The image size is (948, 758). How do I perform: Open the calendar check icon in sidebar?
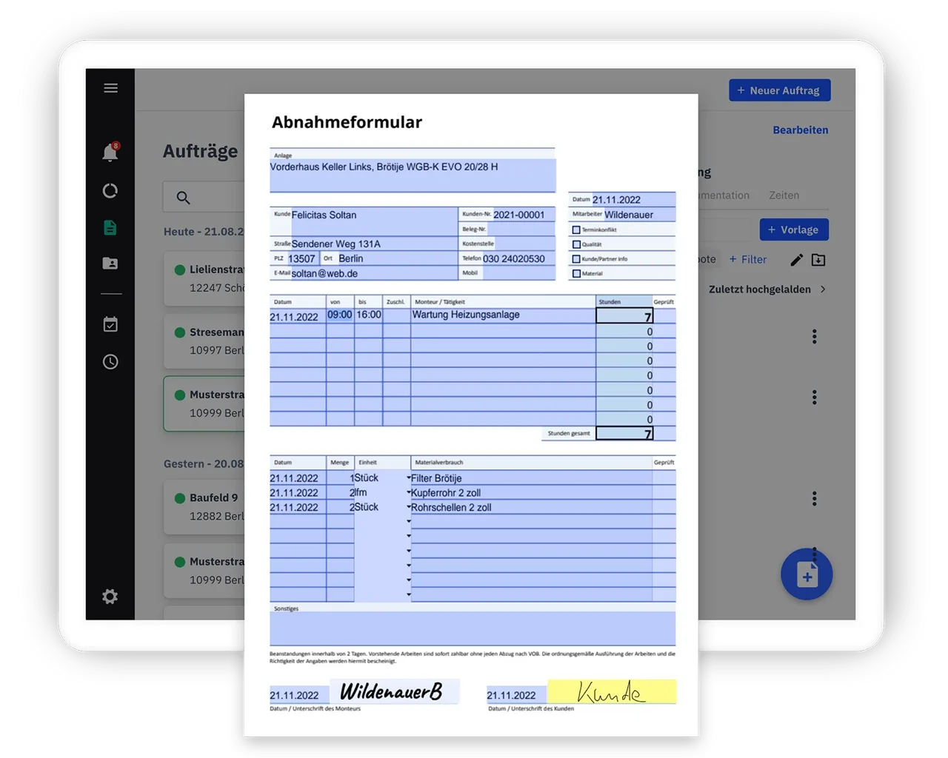[110, 324]
